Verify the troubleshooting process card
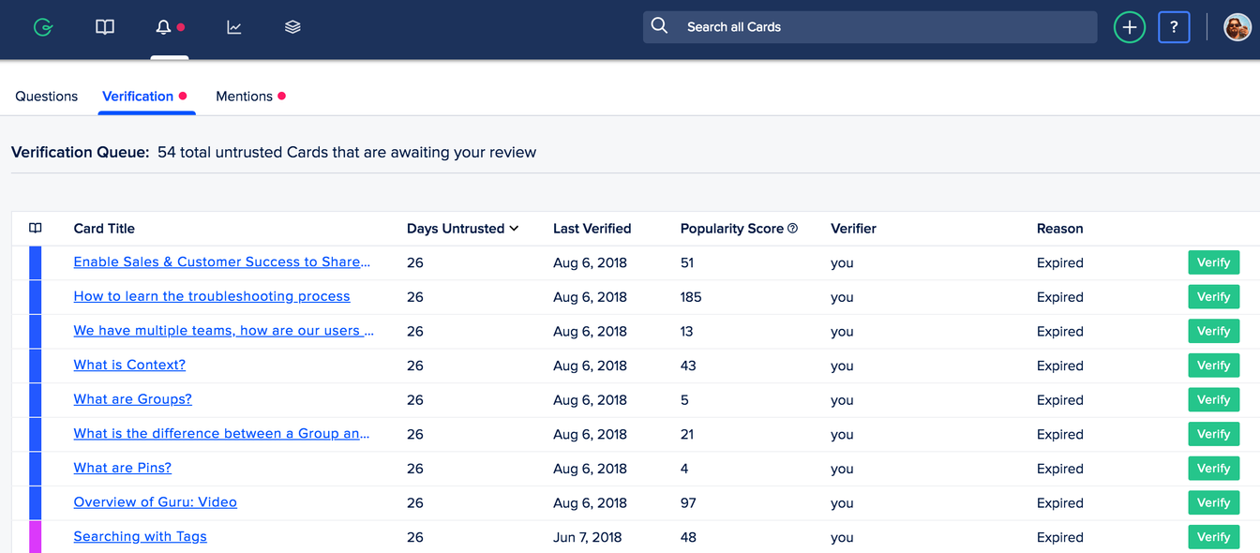 point(1213,297)
